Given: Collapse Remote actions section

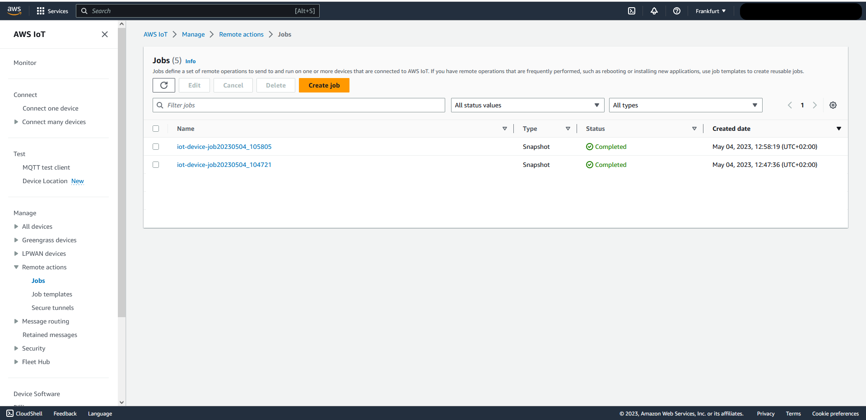Looking at the screenshot, I should pos(16,267).
